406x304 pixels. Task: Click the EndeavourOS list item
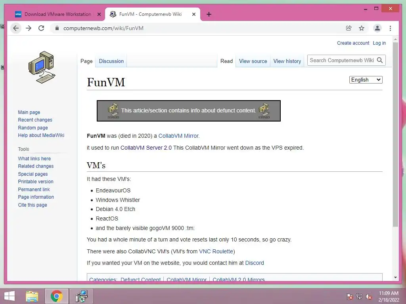click(x=113, y=190)
